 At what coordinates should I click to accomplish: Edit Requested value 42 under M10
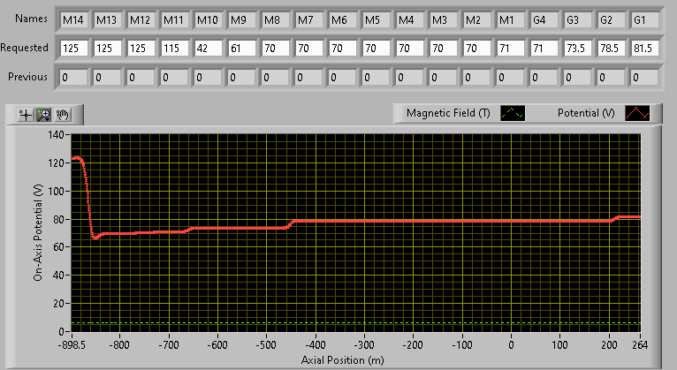pos(209,49)
